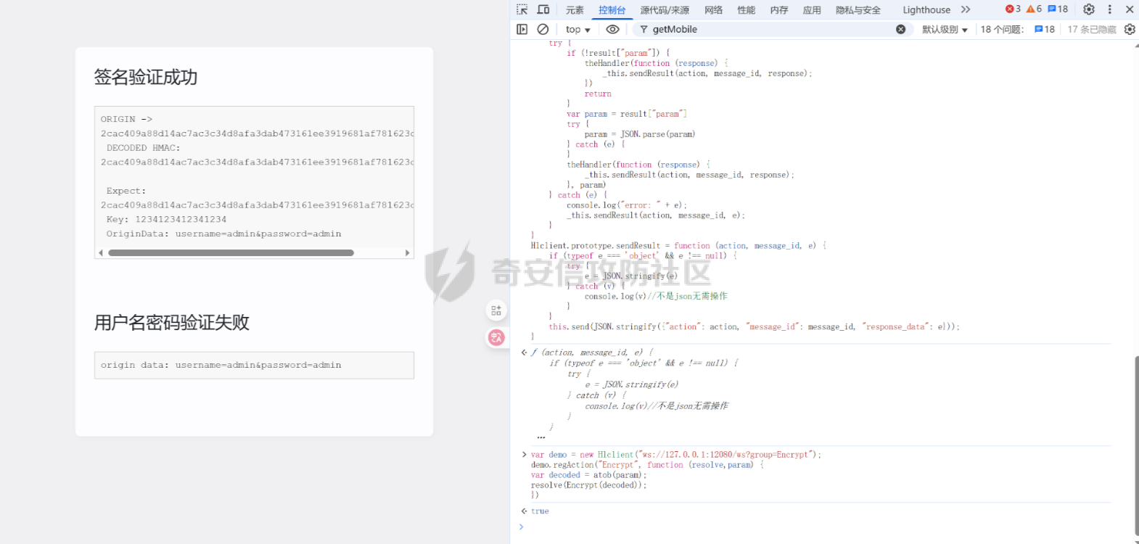Open DevTools three-dot customize menu
Screen dimensions: 1139x544
click(x=1109, y=9)
